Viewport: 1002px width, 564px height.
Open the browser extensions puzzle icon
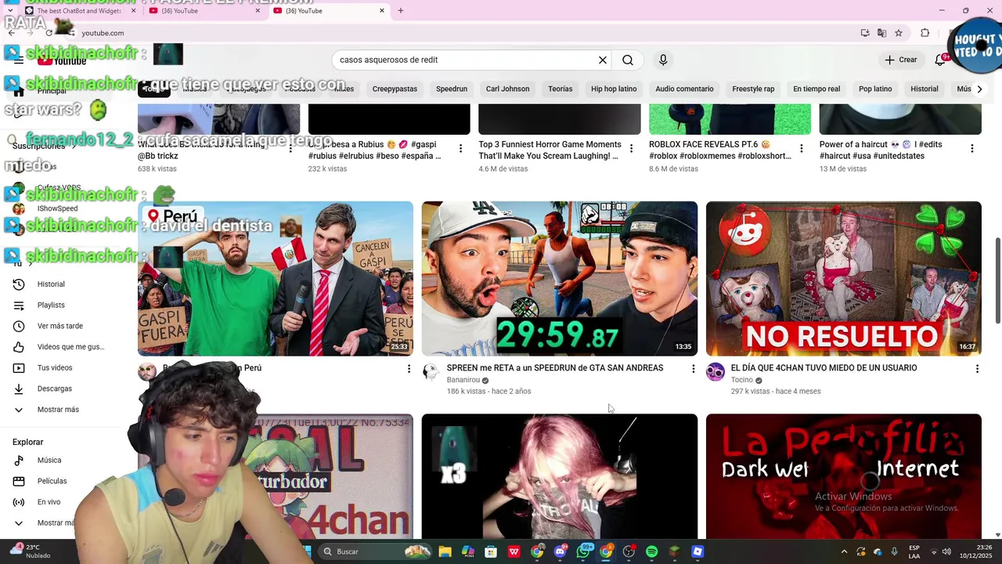(x=925, y=33)
